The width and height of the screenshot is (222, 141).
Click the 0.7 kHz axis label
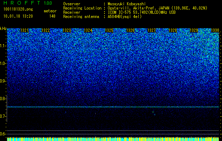pyautogui.click(x=3, y=116)
